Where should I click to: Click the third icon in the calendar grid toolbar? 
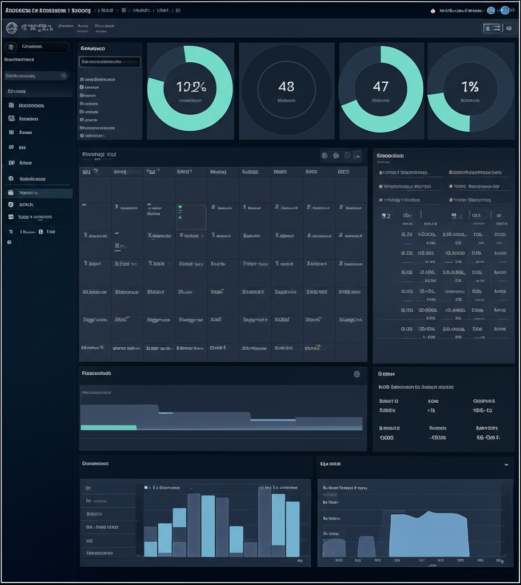[347, 155]
